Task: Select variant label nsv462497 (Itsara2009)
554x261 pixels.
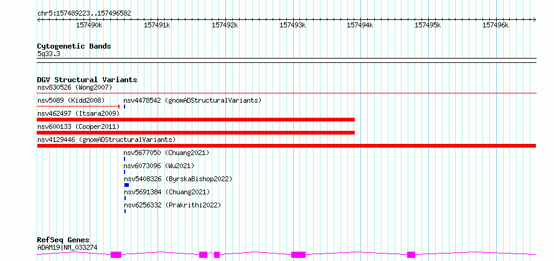Action: click(78, 113)
